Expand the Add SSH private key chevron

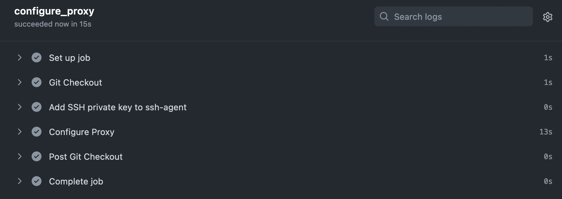(x=20, y=107)
